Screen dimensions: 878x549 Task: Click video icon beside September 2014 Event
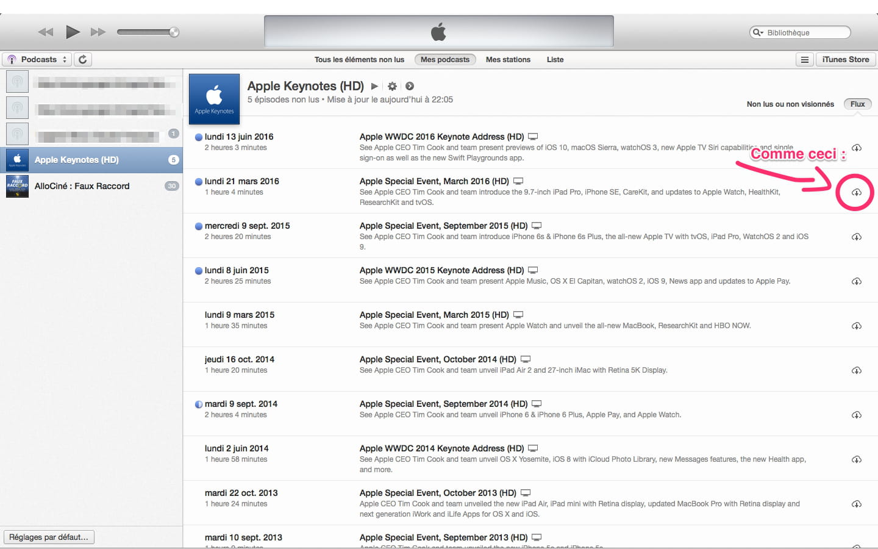537,404
